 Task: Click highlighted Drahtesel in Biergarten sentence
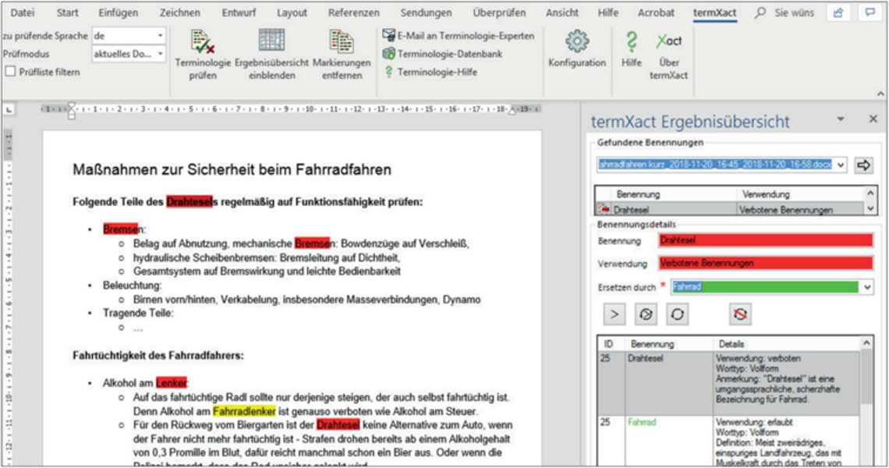pyautogui.click(x=338, y=425)
